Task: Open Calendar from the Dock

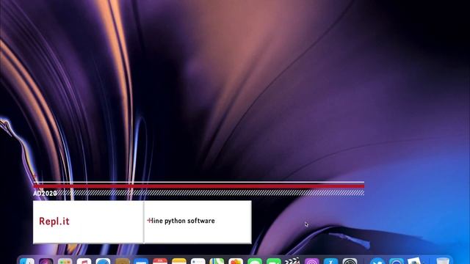Action: 160,261
